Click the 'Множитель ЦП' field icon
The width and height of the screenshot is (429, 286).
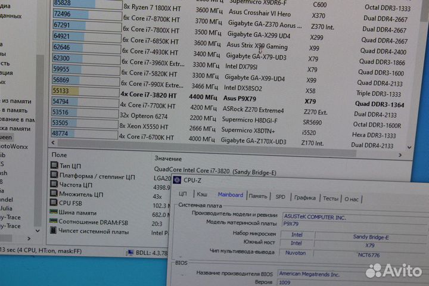tap(54, 193)
